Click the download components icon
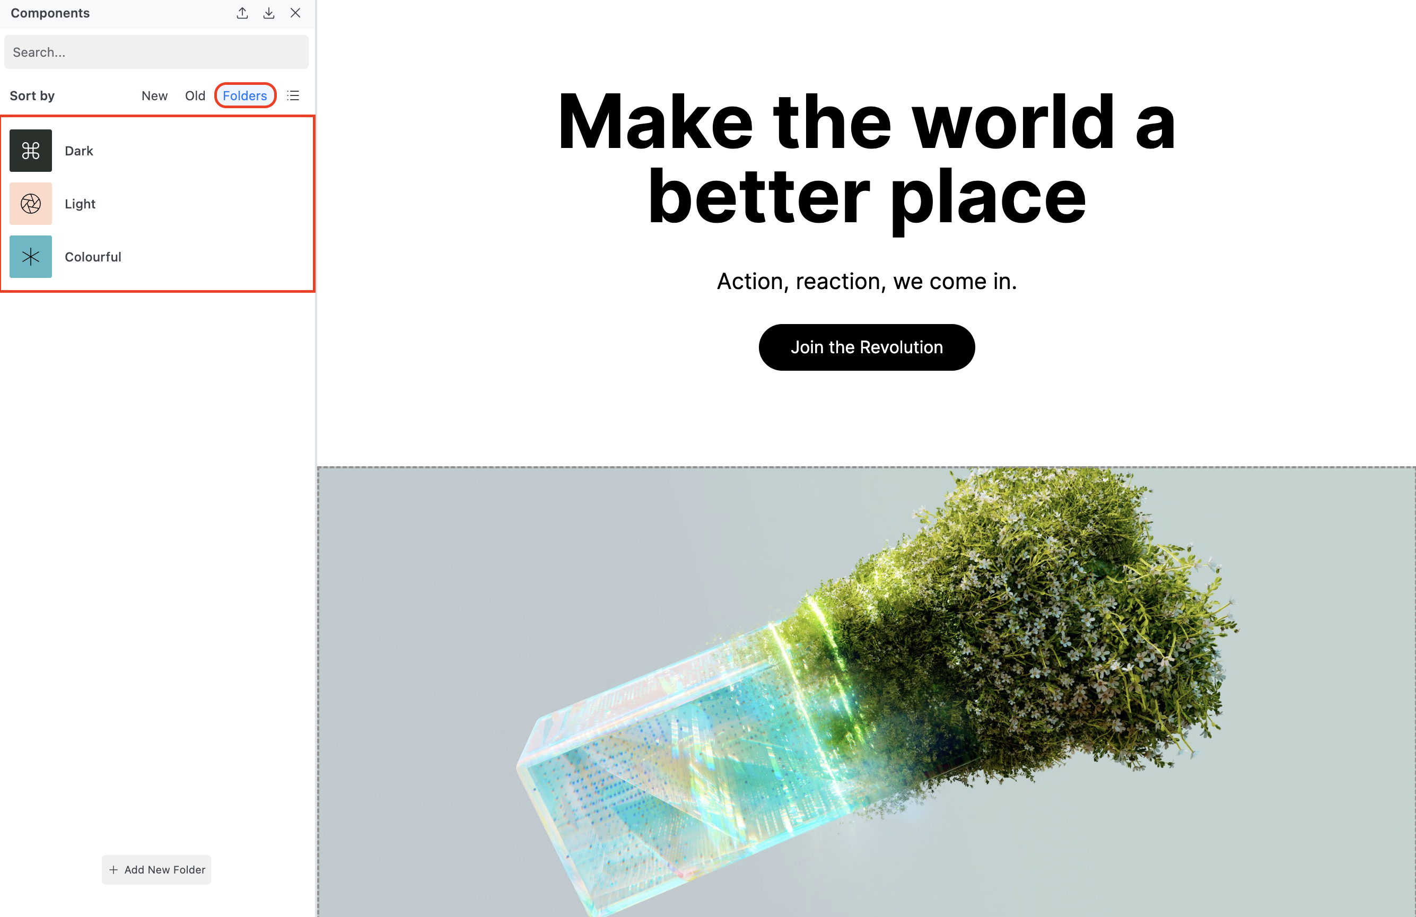 (x=269, y=13)
